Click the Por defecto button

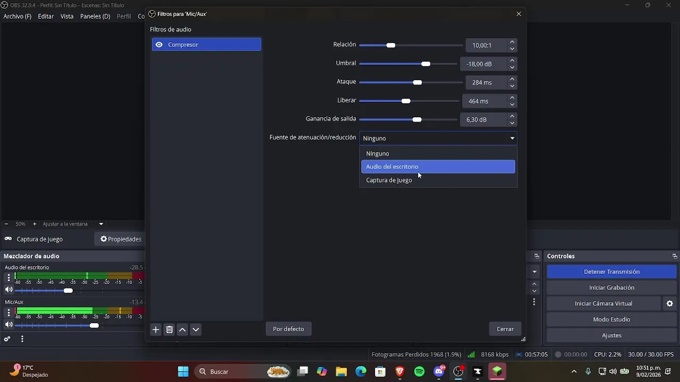click(288, 329)
